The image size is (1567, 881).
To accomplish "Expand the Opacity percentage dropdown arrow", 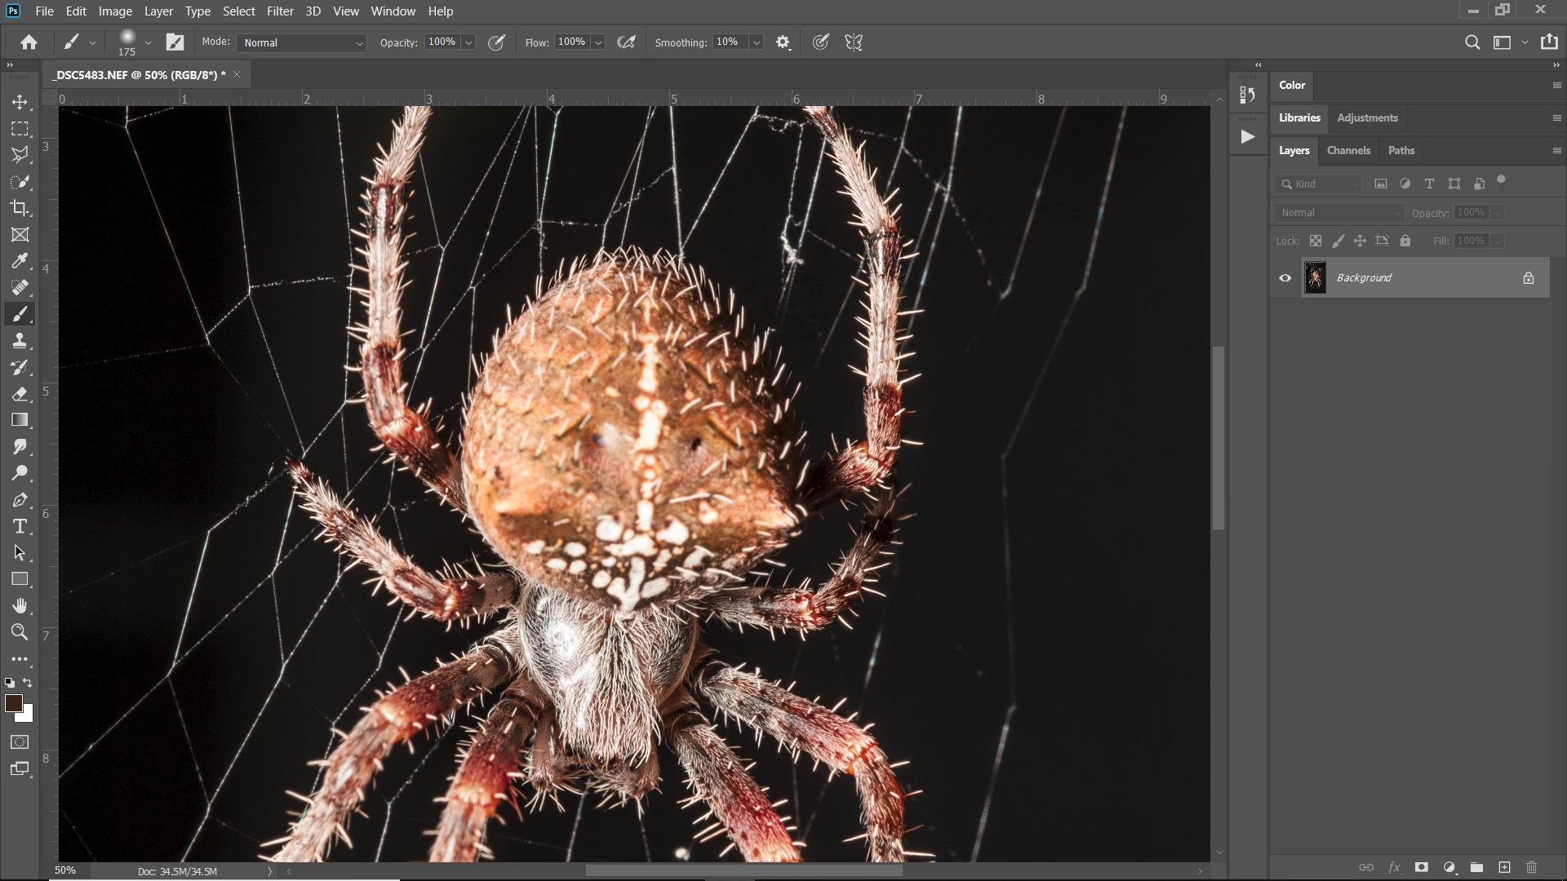I will coord(468,42).
